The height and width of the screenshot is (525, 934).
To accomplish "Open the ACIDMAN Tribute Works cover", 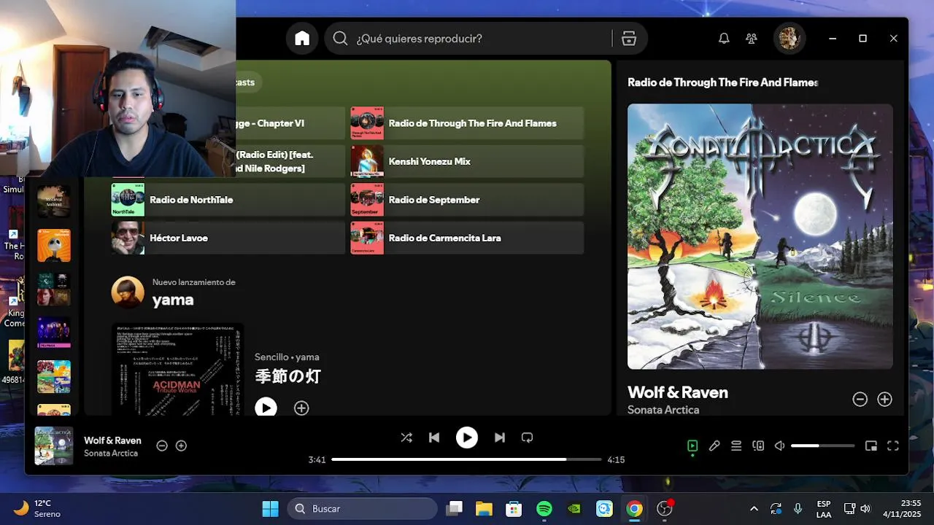I will (178, 370).
